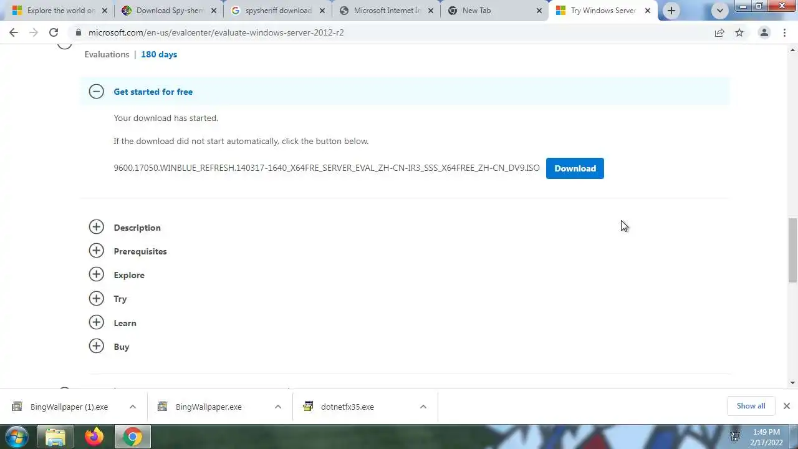The image size is (798, 449).
Task: Share this page via share icon
Action: coord(719,32)
